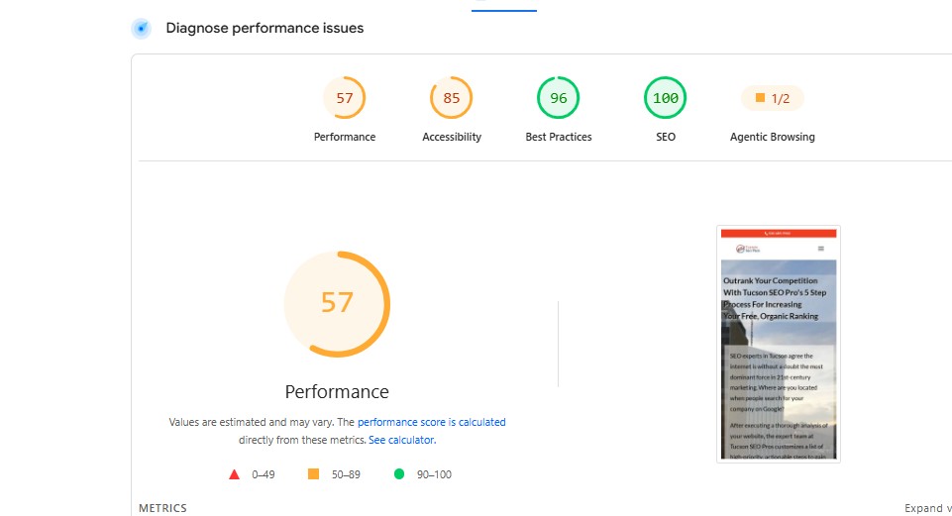Image resolution: width=952 pixels, height=516 pixels.
Task: Click the Best Practices gauge showing 96
Action: tap(558, 98)
